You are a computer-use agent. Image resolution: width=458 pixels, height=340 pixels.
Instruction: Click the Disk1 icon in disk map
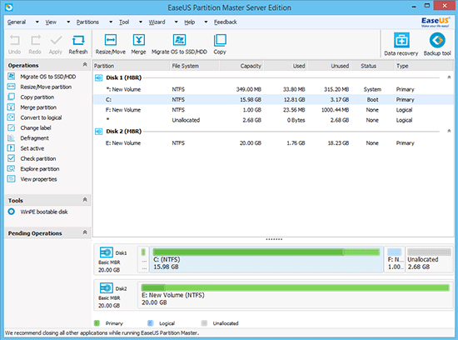point(106,252)
